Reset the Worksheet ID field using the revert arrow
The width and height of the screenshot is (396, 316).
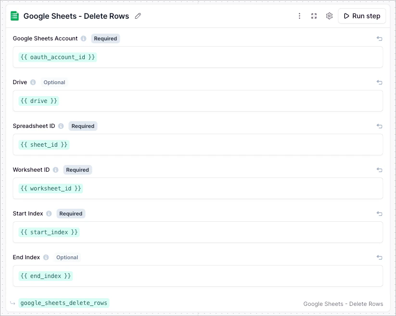(379, 170)
